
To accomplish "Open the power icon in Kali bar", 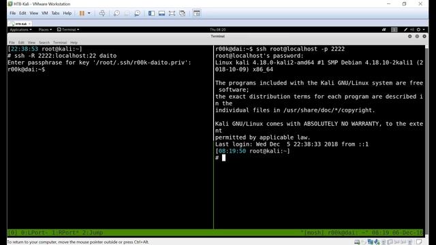I will click(x=418, y=29).
